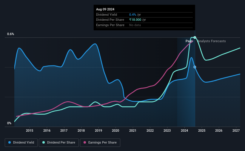This screenshot has width=245, height=151.
Task: Select the 2021 label on the time axis
Action: [133, 130]
